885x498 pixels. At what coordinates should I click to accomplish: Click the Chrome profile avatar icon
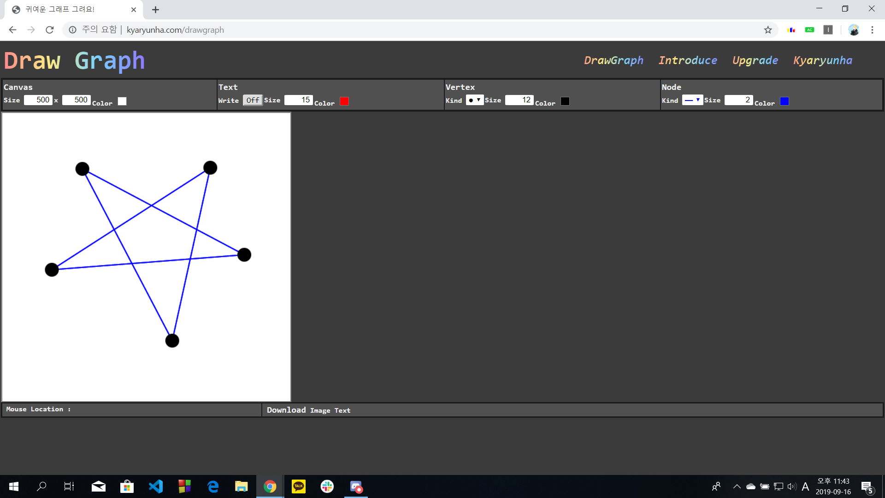pyautogui.click(x=854, y=30)
